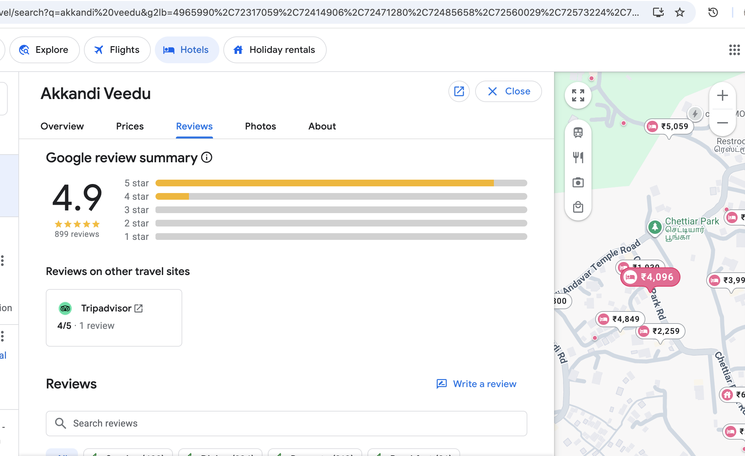Filter reviews by 5 star bar
This screenshot has width=745, height=456.
341,183
